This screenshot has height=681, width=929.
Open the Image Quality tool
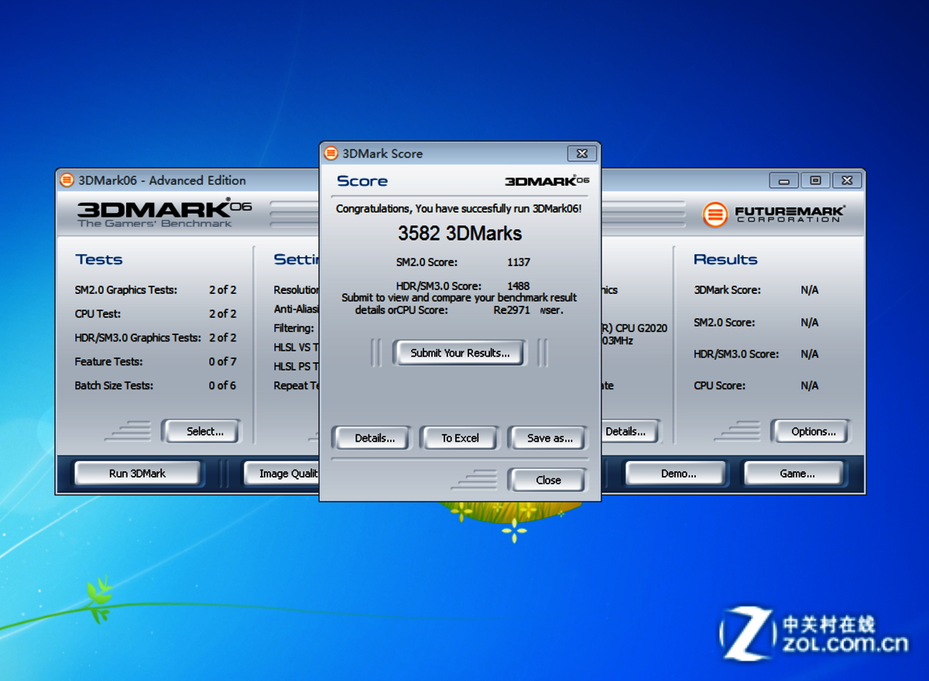283,474
